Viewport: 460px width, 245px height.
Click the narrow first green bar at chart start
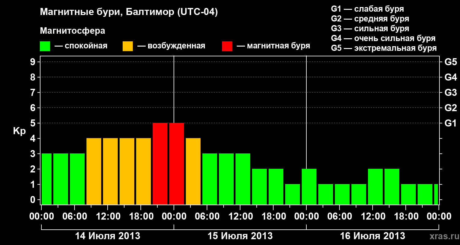click(x=47, y=179)
